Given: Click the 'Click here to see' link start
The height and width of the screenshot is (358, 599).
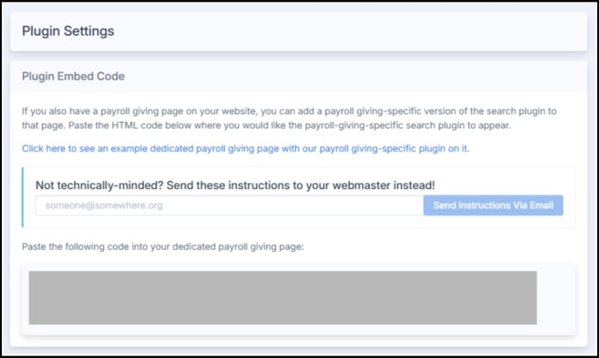Looking at the screenshot, I should point(58,149).
